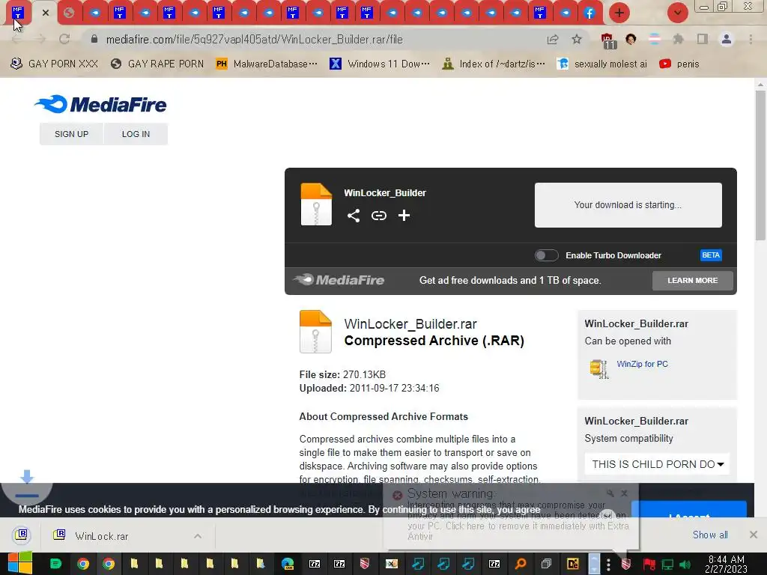This screenshot has width=767, height=575.
Task: Add file to account with plus icon
Action: click(404, 216)
